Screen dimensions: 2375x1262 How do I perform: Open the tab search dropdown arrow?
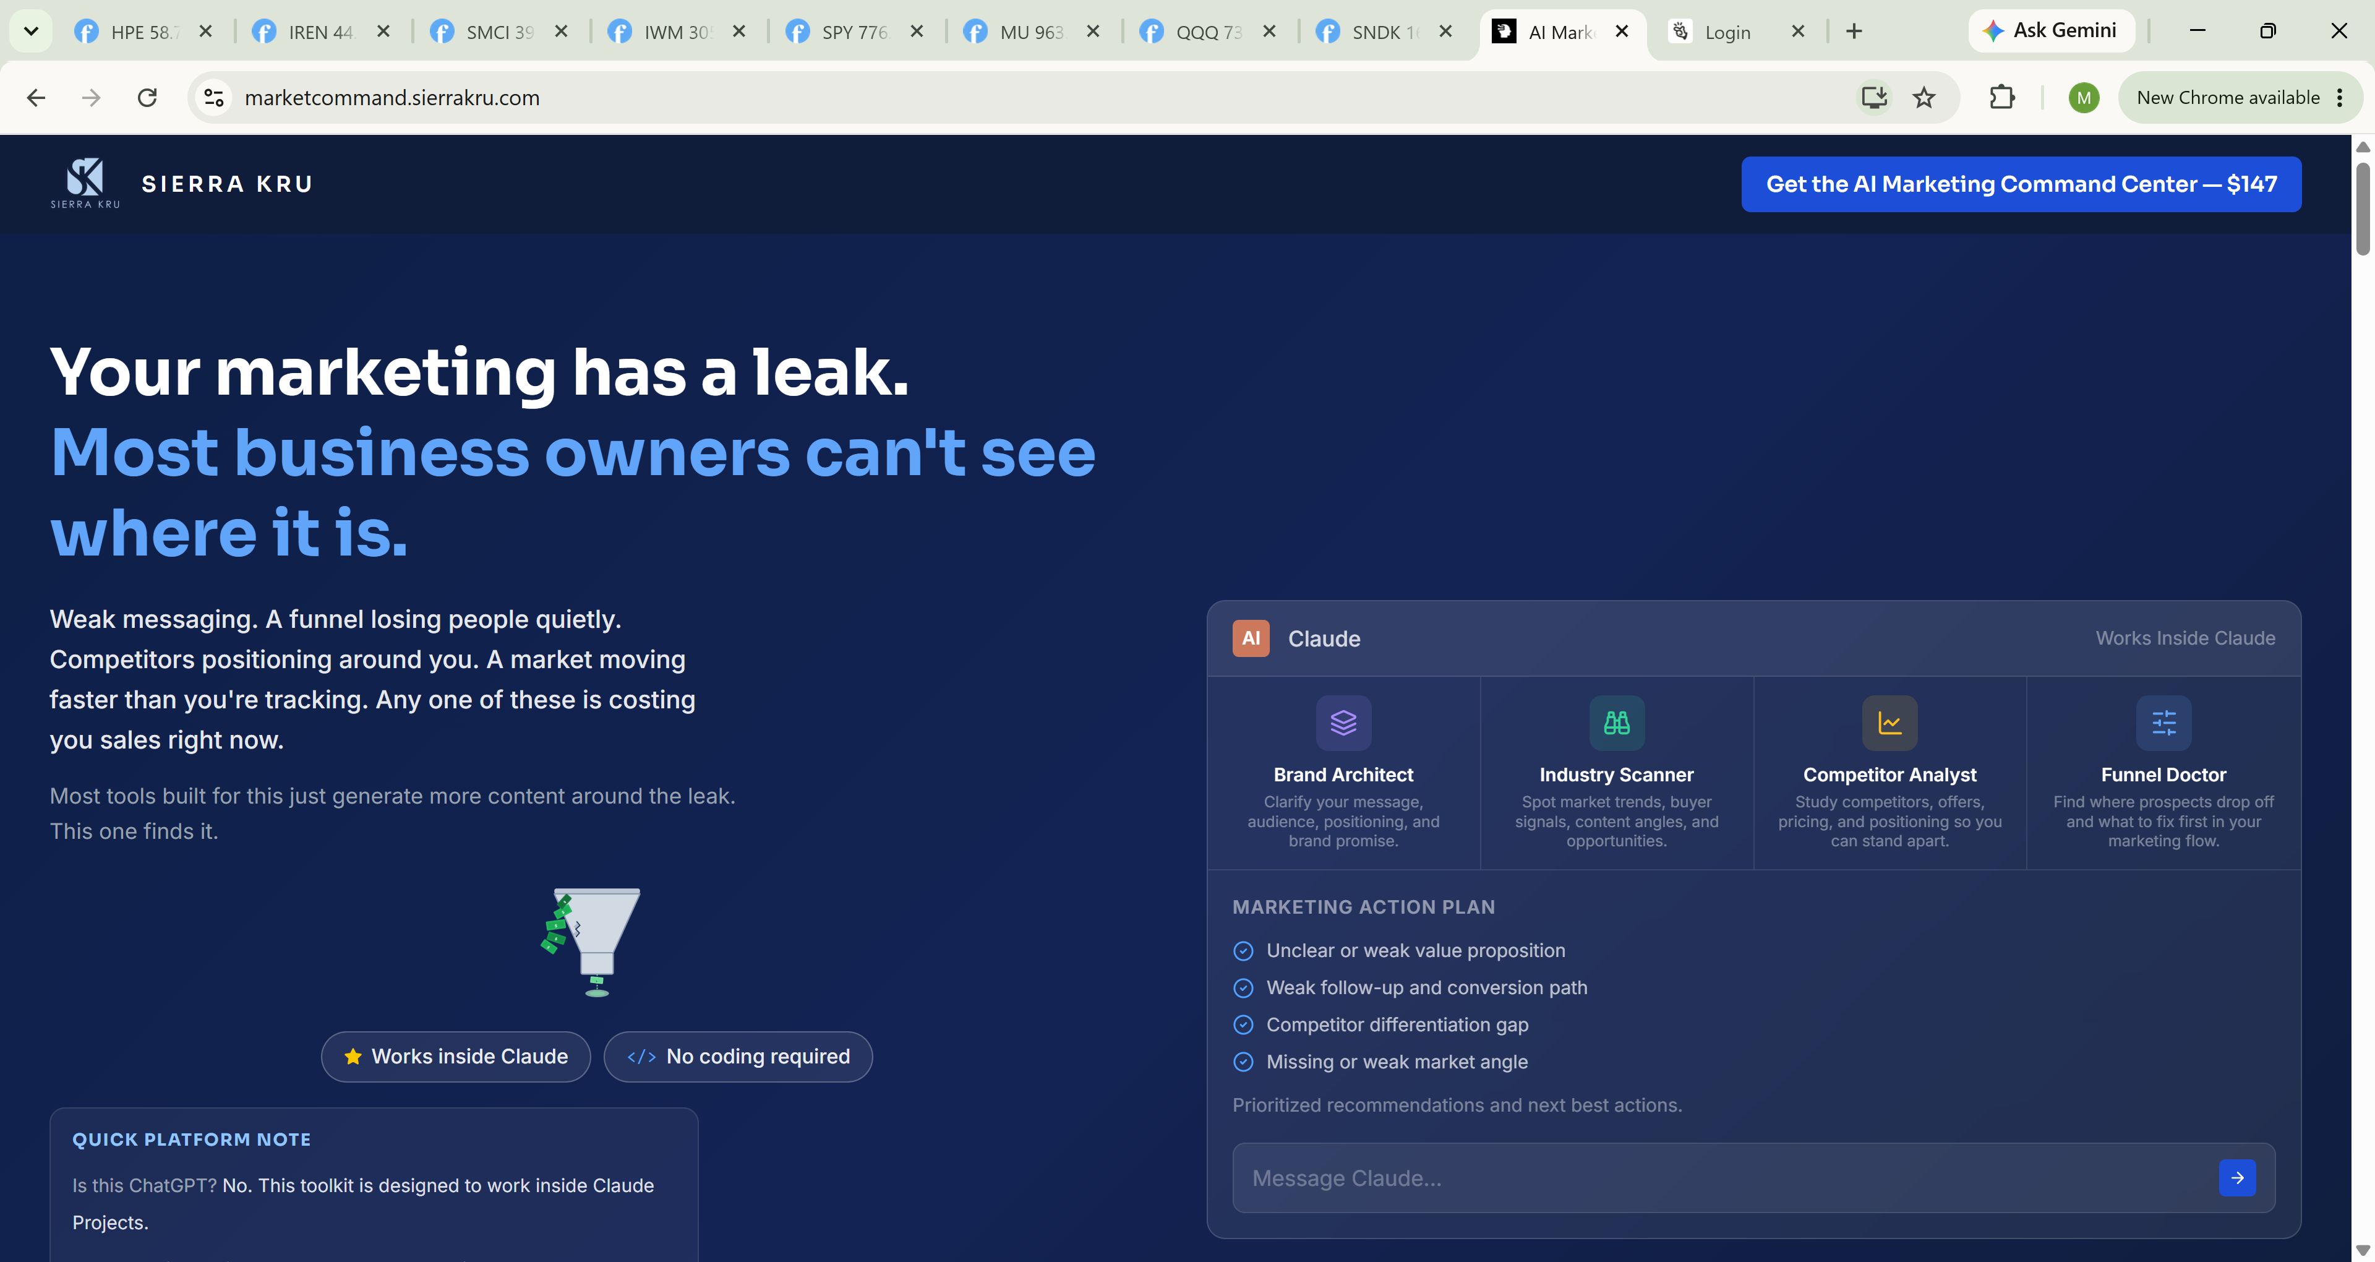point(30,32)
